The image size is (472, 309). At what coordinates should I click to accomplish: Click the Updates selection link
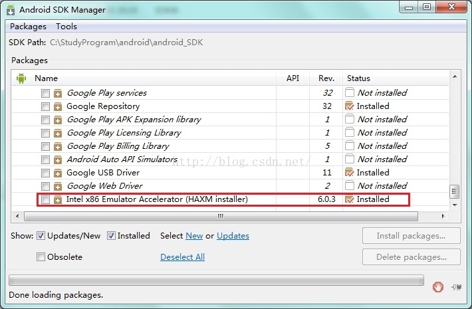coord(233,236)
